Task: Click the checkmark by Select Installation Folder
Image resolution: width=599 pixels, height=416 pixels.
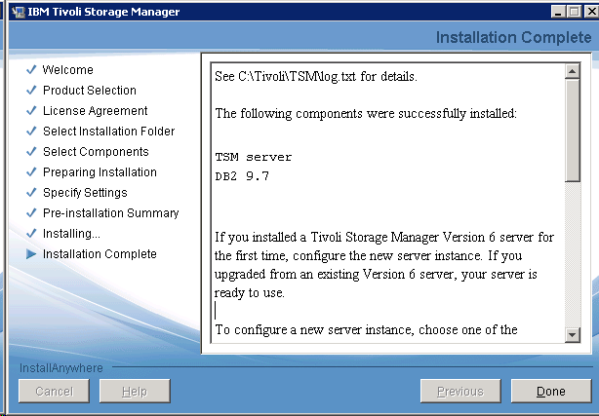Action: click(x=31, y=132)
